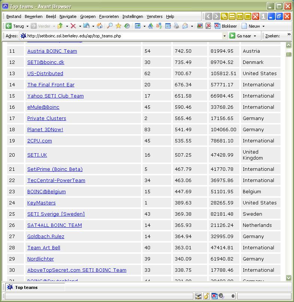
Task: Click the sound speaker status icon
Action: (221, 296)
